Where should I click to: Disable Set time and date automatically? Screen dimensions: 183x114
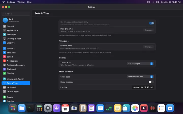(151, 23)
